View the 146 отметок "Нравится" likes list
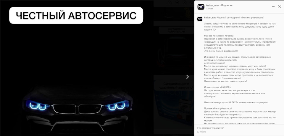The height and width of the screenshot is (136, 284). 210,128
